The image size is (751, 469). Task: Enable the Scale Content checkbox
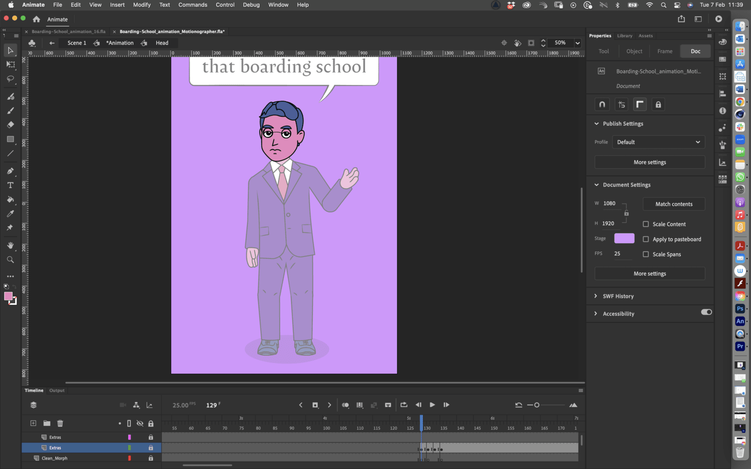645,224
